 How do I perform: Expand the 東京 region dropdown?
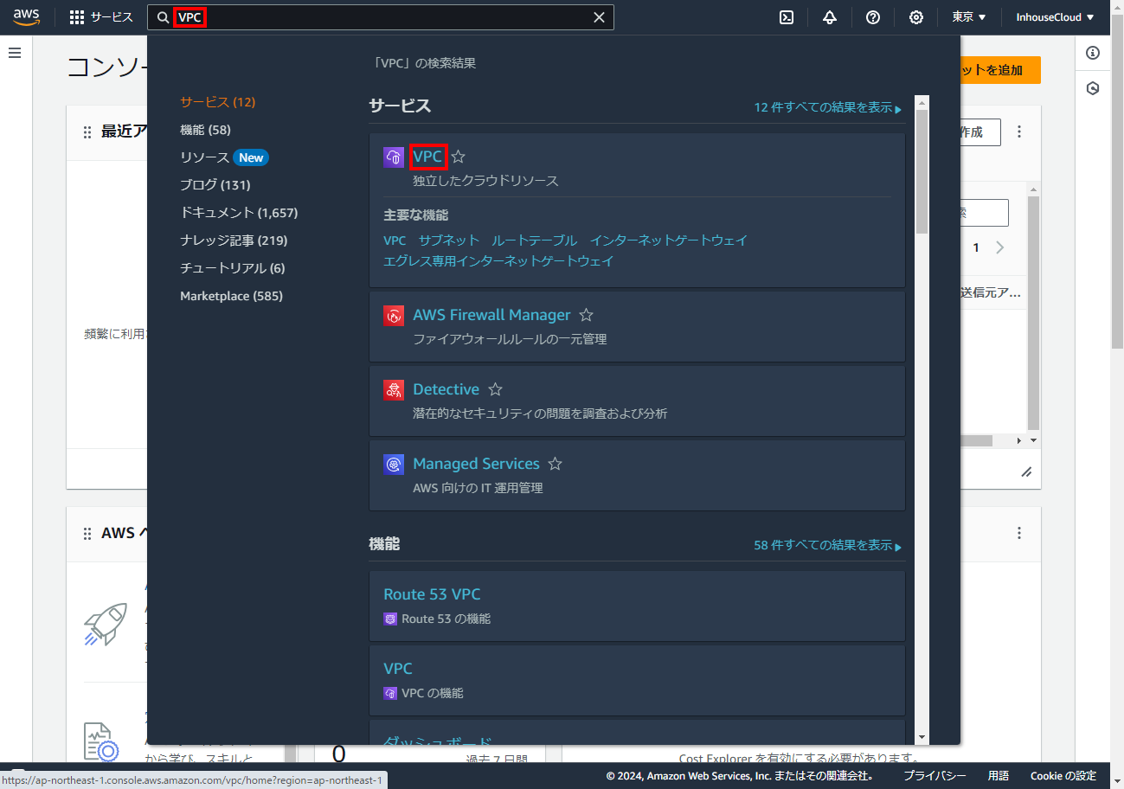(969, 17)
